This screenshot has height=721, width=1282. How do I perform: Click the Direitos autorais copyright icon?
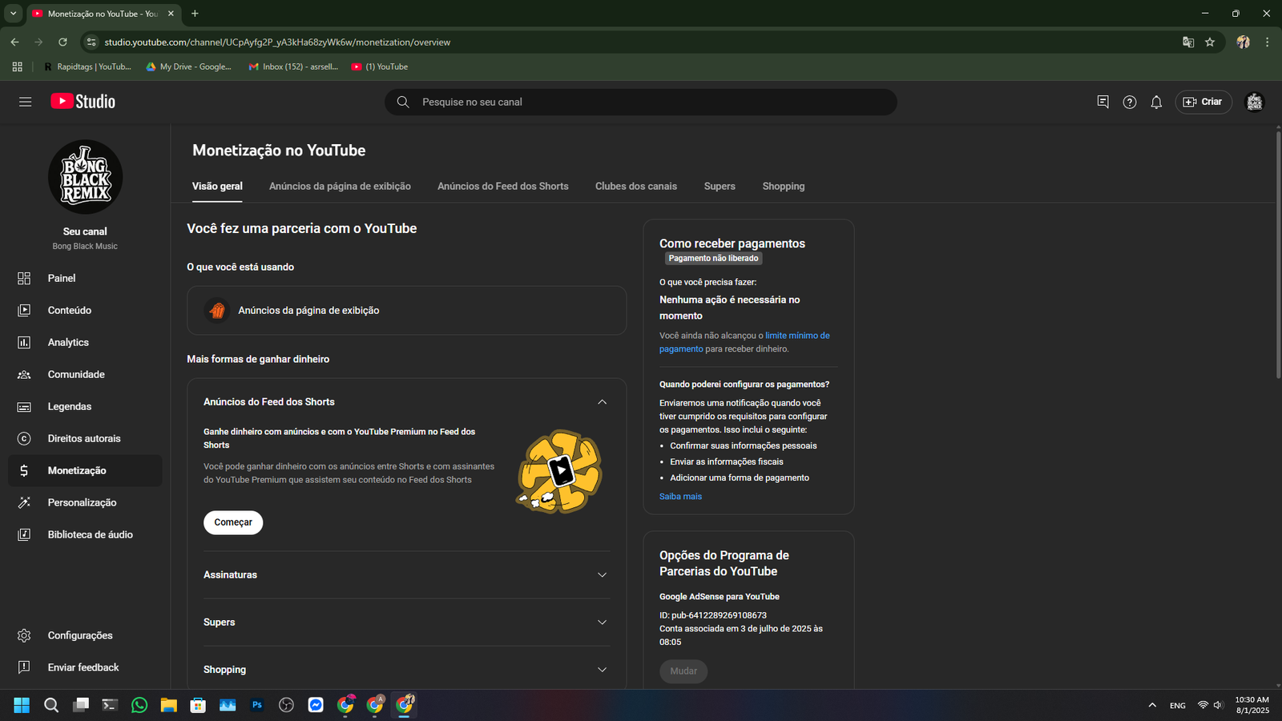click(x=24, y=438)
